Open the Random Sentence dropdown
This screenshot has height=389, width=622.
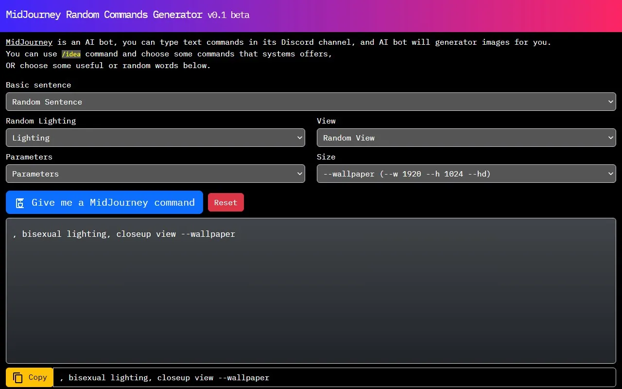coord(311,102)
